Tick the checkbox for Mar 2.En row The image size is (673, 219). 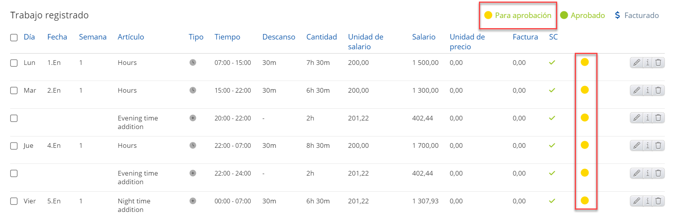pyautogui.click(x=14, y=91)
